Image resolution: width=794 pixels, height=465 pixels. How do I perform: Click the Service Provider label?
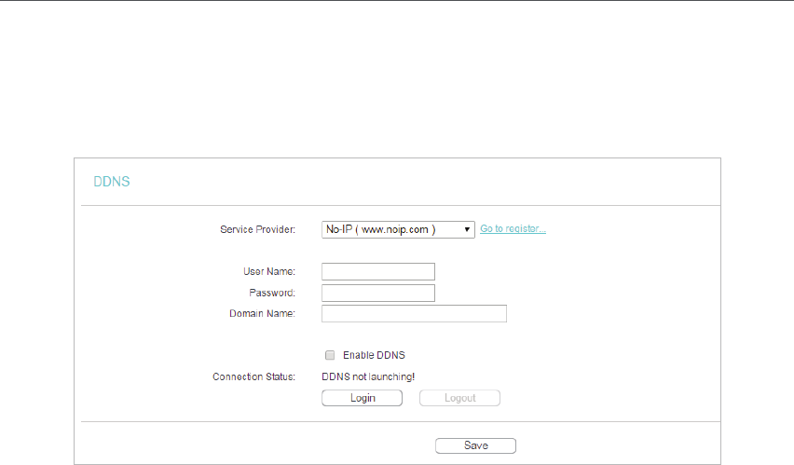click(258, 229)
